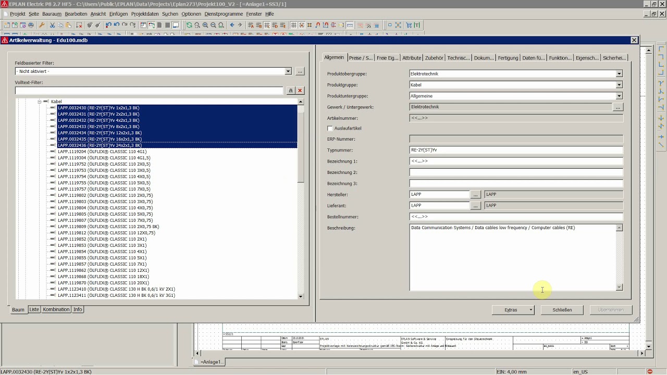667x375 pixels.
Task: Click the delete icon with red X
Action: pos(79,25)
